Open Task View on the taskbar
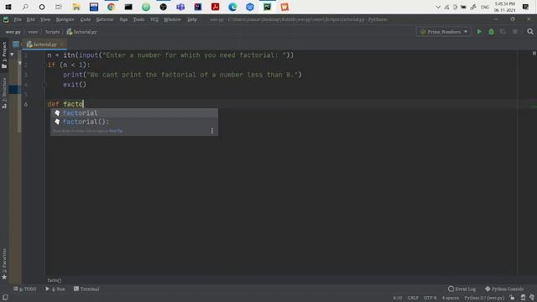Screen dimensions: 537x302 coord(59,7)
